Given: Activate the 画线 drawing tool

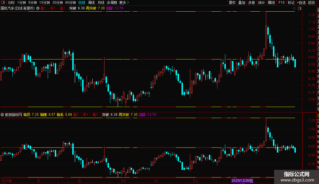Looking at the screenshot, I should [271, 3].
